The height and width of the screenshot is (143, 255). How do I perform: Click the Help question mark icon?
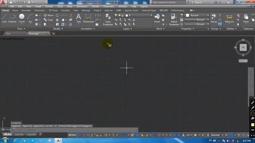point(228,2)
